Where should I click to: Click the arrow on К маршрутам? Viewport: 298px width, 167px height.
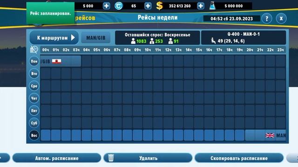click(x=73, y=38)
